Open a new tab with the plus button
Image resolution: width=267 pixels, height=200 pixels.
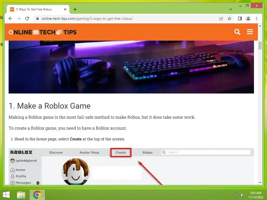(75, 9)
